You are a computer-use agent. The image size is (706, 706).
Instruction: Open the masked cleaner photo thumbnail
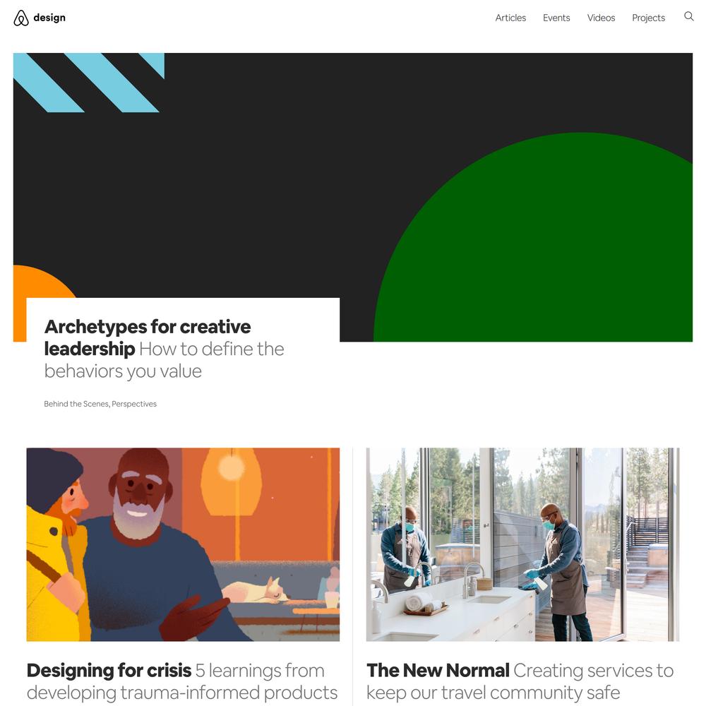click(x=522, y=544)
